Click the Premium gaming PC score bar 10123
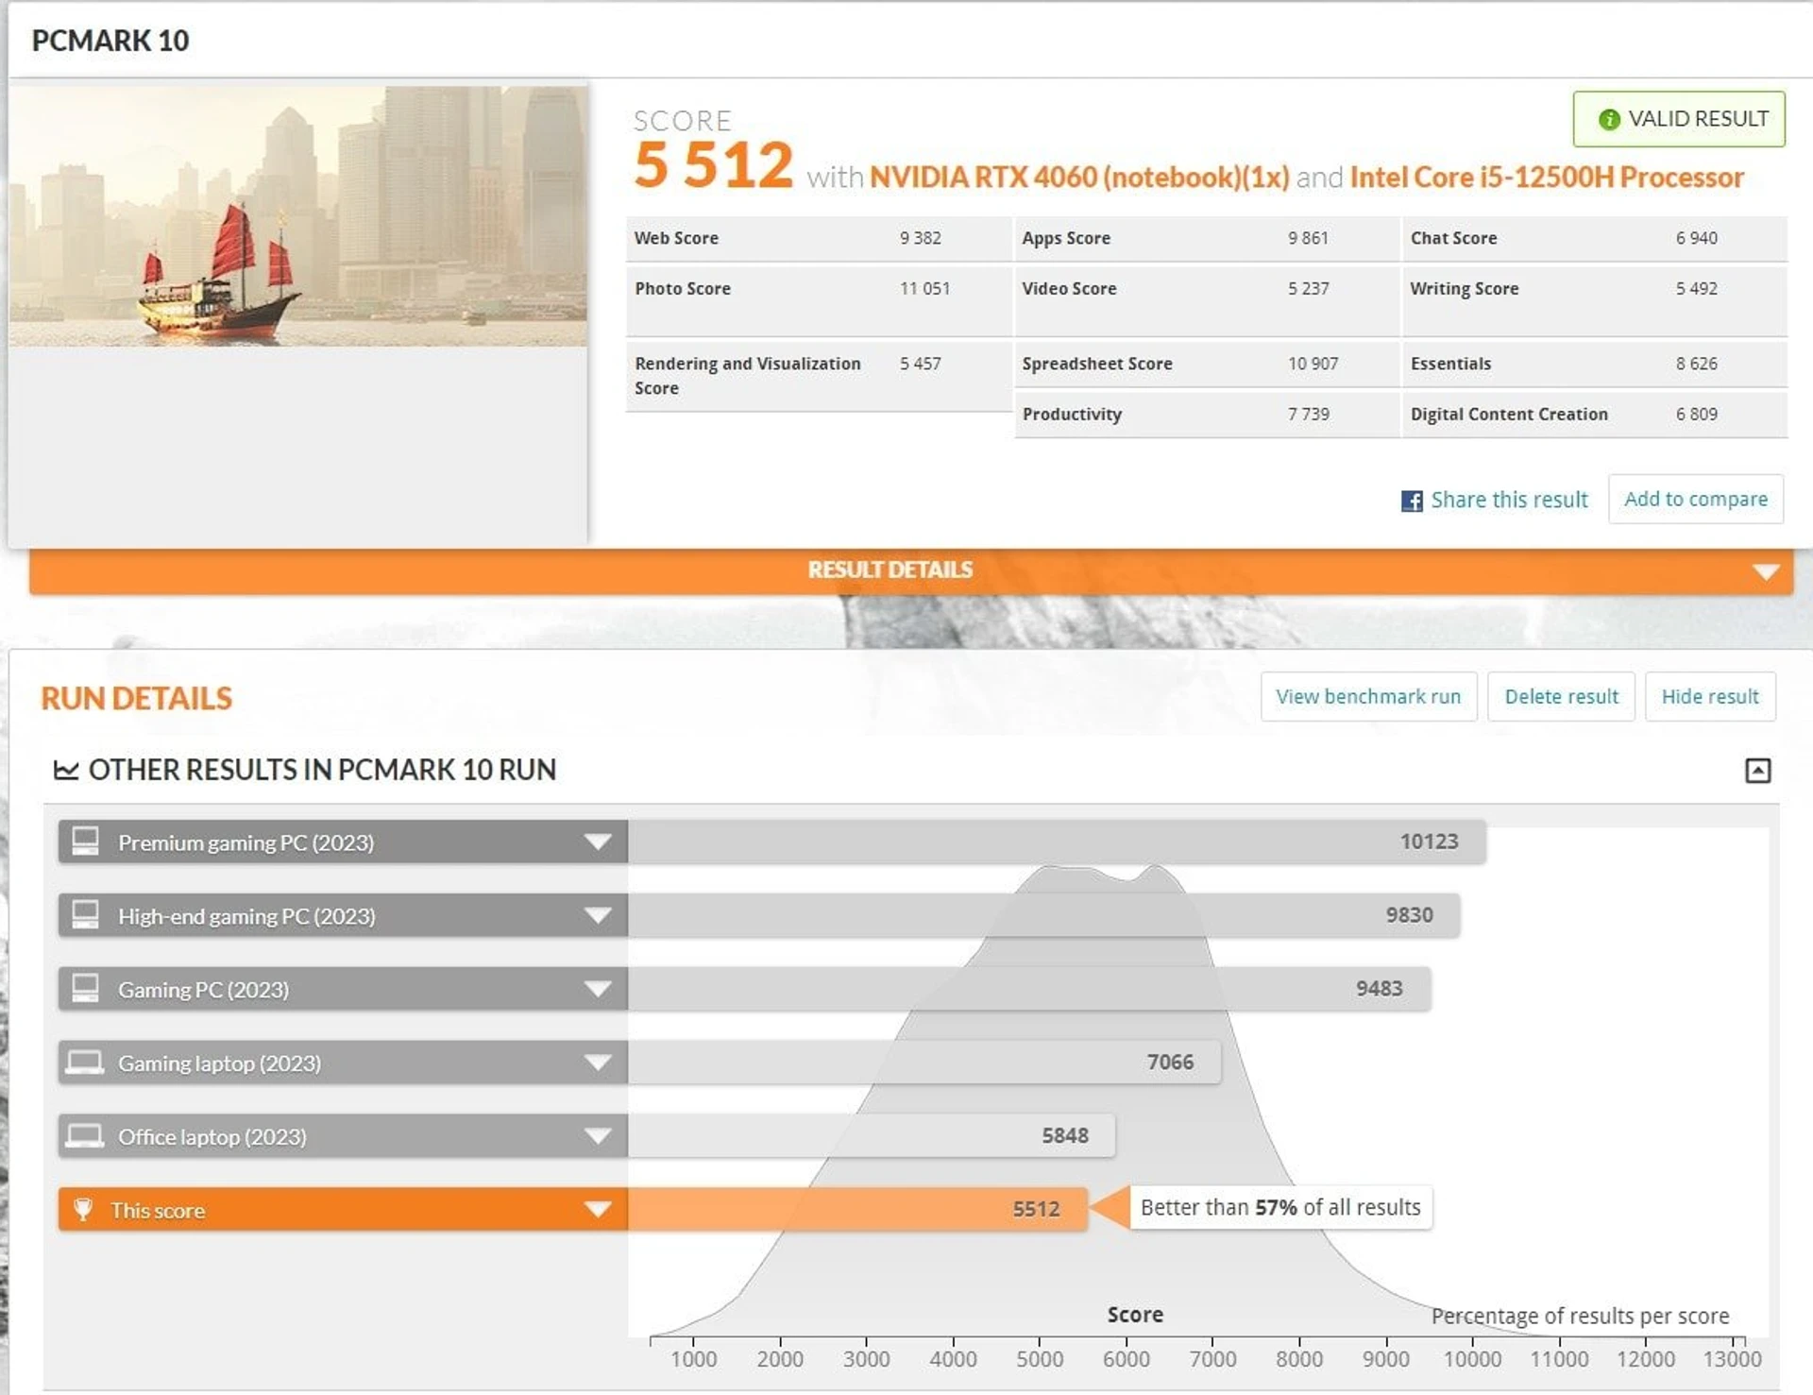 tap(1057, 842)
